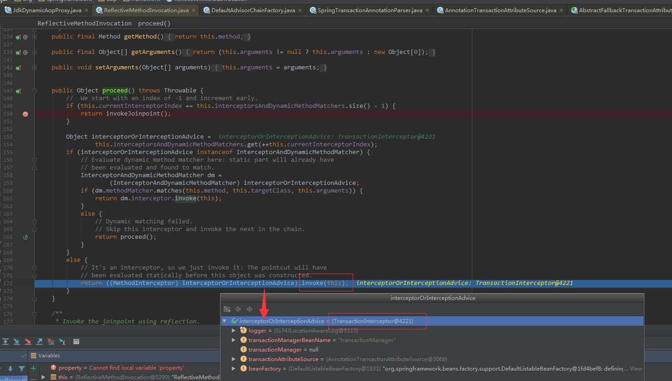Click next frame down arrow icon
672x381 pixels.
coord(10,368)
